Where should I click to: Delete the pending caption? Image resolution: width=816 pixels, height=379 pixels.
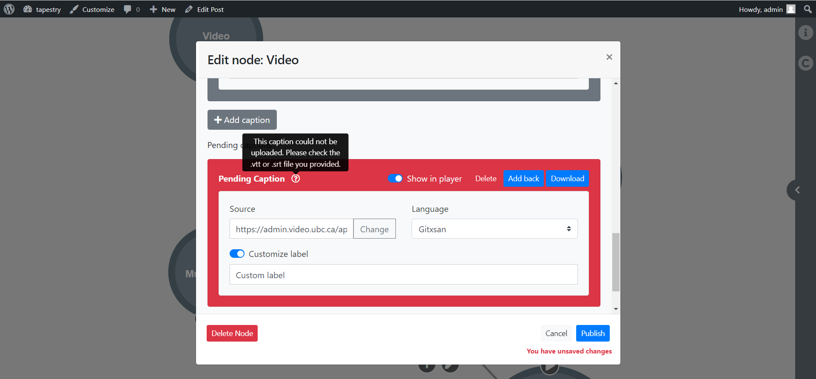coord(486,179)
